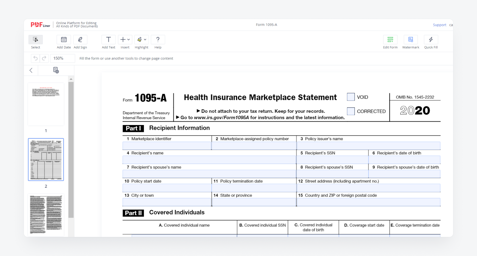Open the Support link
477x256 pixels.
(439, 25)
